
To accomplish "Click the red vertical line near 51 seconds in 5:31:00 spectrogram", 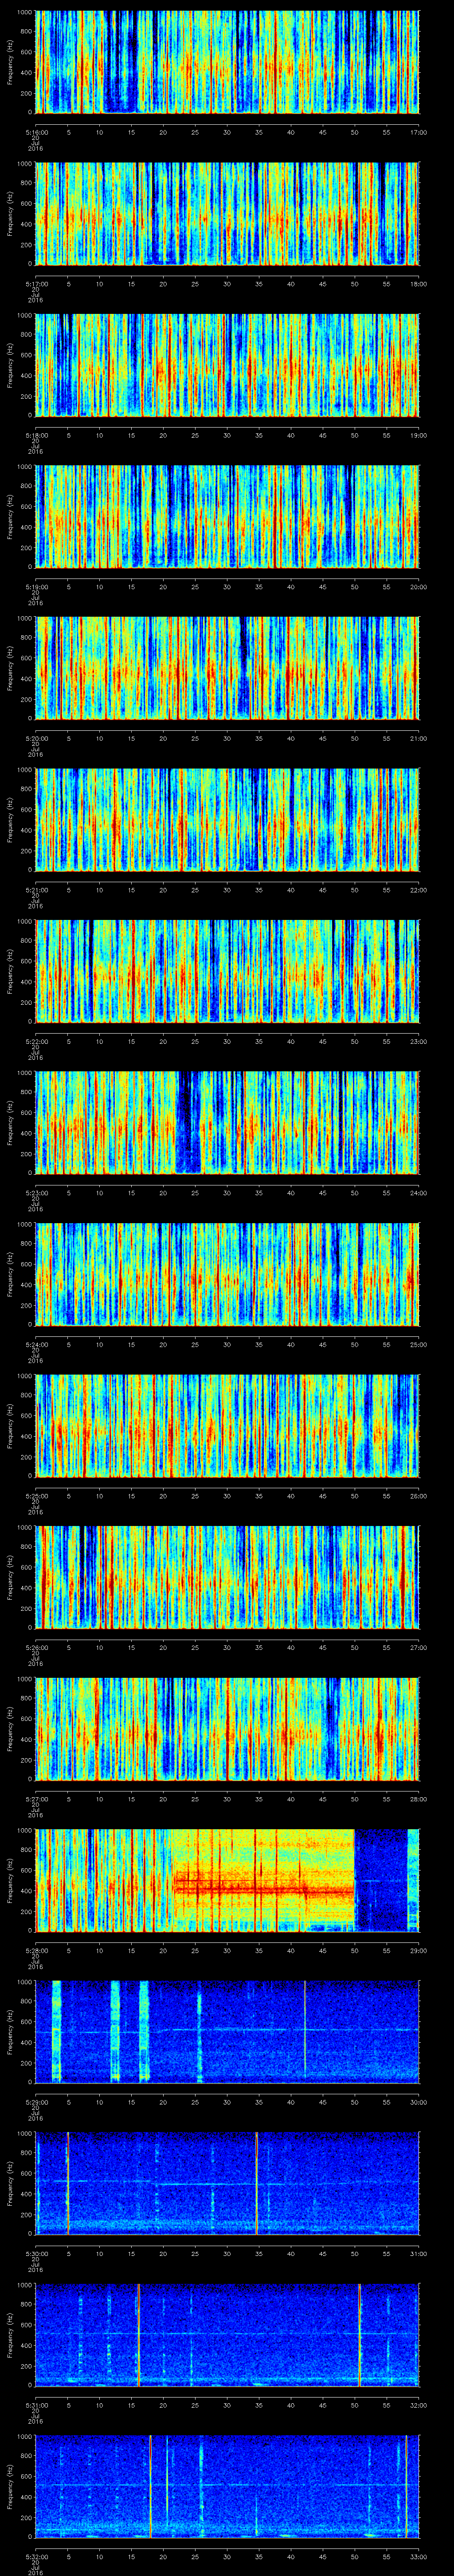I will 360,2334.
